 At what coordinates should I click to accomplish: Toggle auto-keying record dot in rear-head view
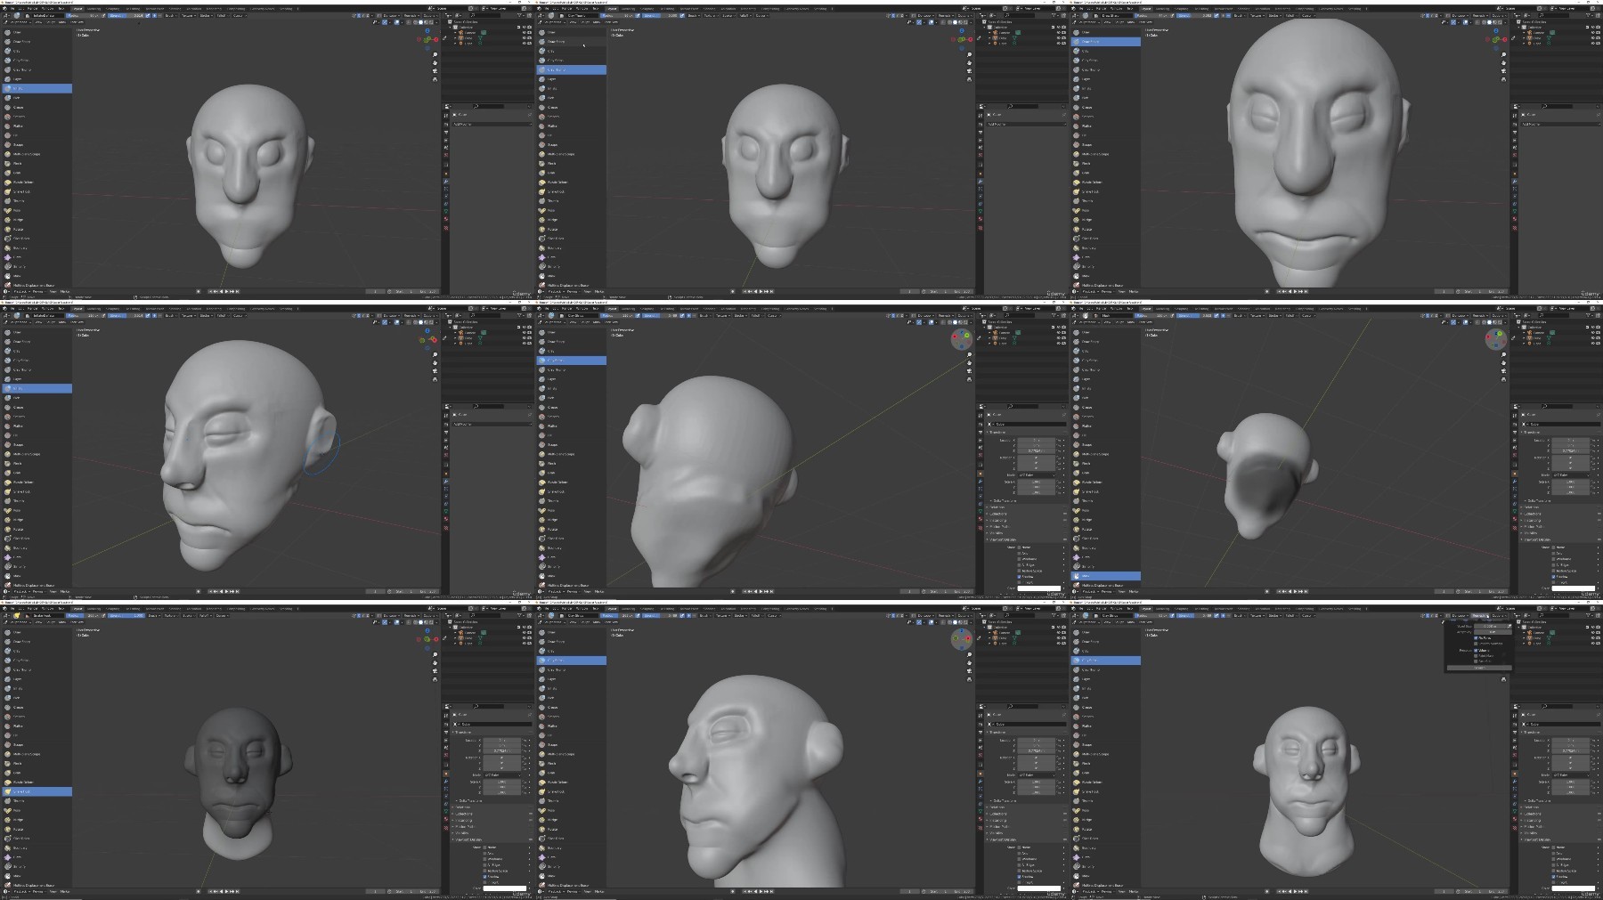[733, 591]
